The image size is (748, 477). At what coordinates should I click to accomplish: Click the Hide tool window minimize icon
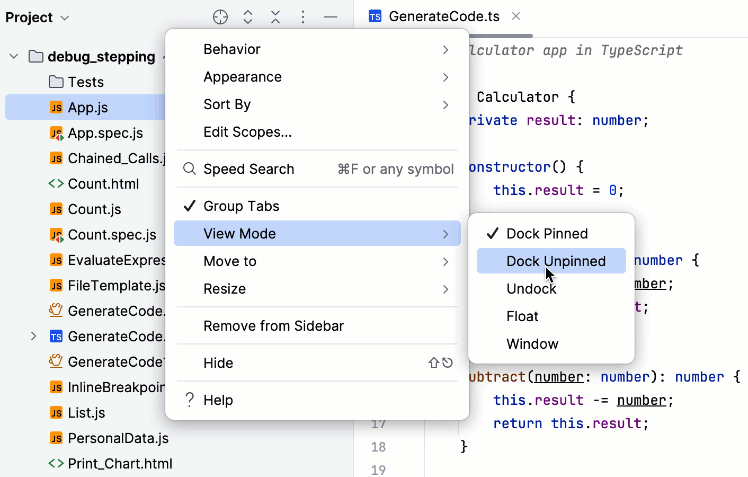pos(330,16)
